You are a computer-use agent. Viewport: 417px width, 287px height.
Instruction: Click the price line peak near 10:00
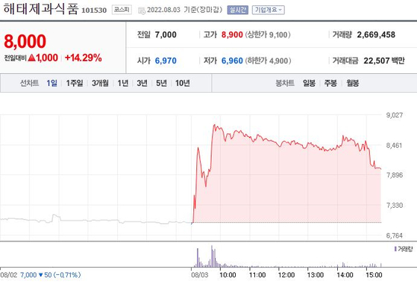coord(214,125)
